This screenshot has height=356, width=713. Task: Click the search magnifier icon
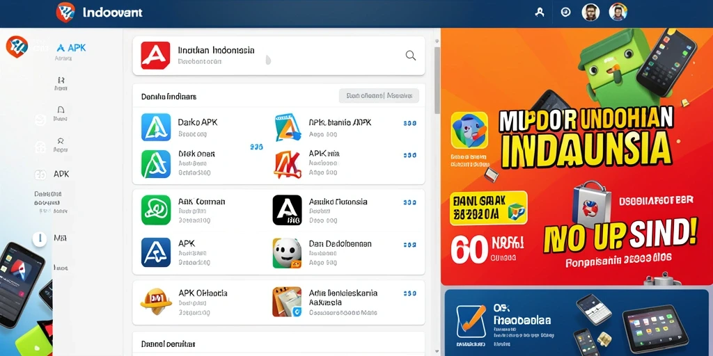coord(411,56)
